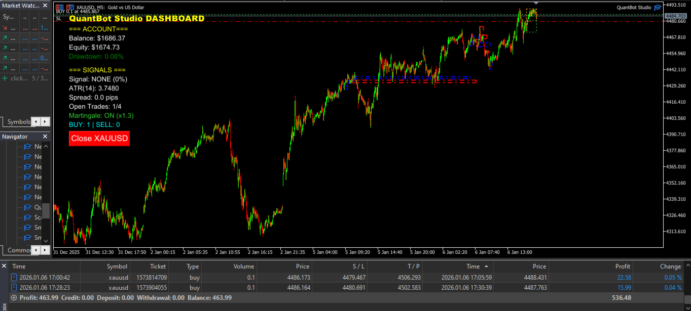Close the Toolbox panel with X
The height and width of the screenshot is (311, 691).
click(4, 265)
